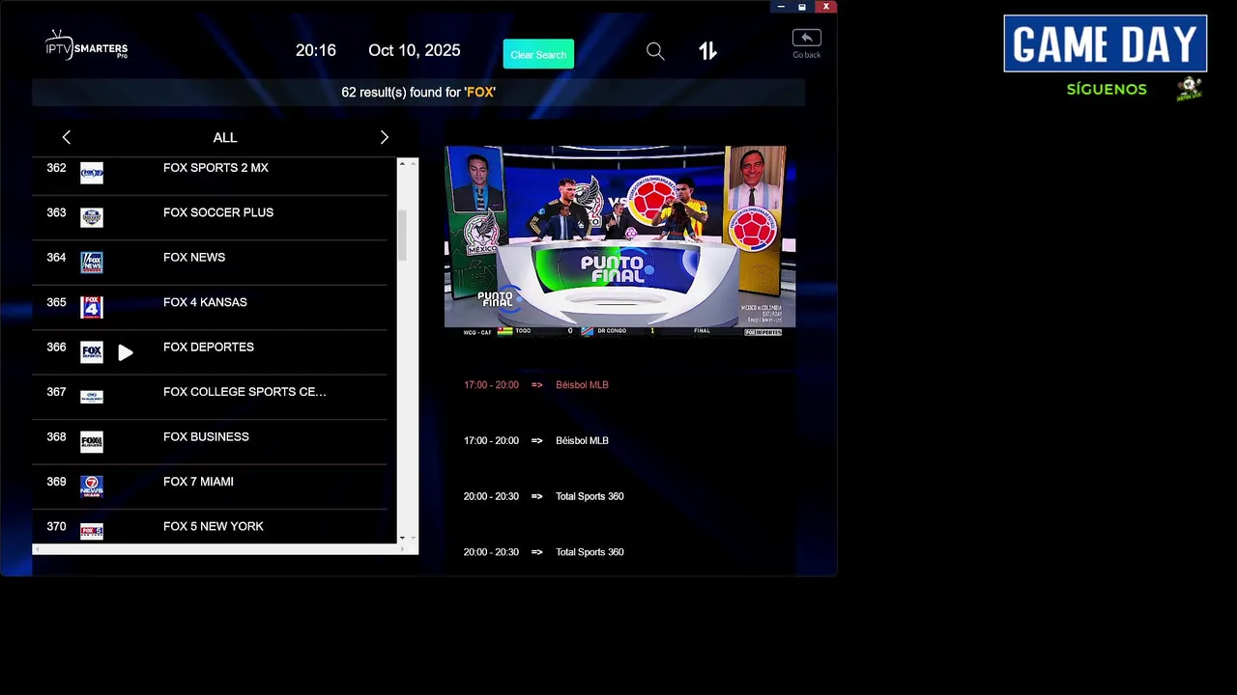The width and height of the screenshot is (1237, 695).
Task: Go to previous category with left chevron
Action: tap(66, 138)
